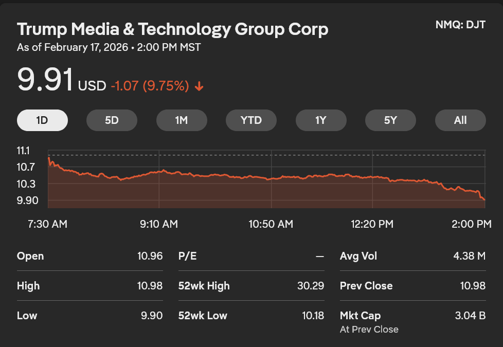Viewport: 503px width, 347px height.
Task: Click the Open price row
Action: tap(89, 256)
